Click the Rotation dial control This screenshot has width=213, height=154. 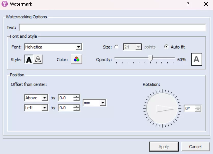click(162, 108)
